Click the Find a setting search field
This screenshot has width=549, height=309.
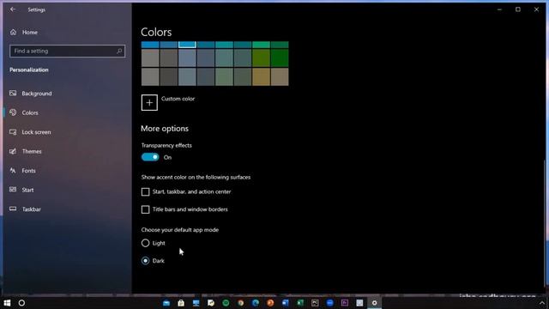click(67, 51)
